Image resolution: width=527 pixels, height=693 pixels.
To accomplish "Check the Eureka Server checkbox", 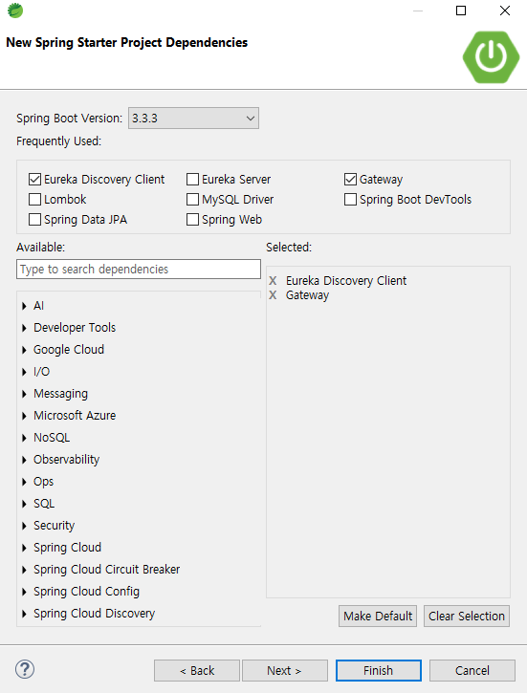I will pyautogui.click(x=193, y=179).
